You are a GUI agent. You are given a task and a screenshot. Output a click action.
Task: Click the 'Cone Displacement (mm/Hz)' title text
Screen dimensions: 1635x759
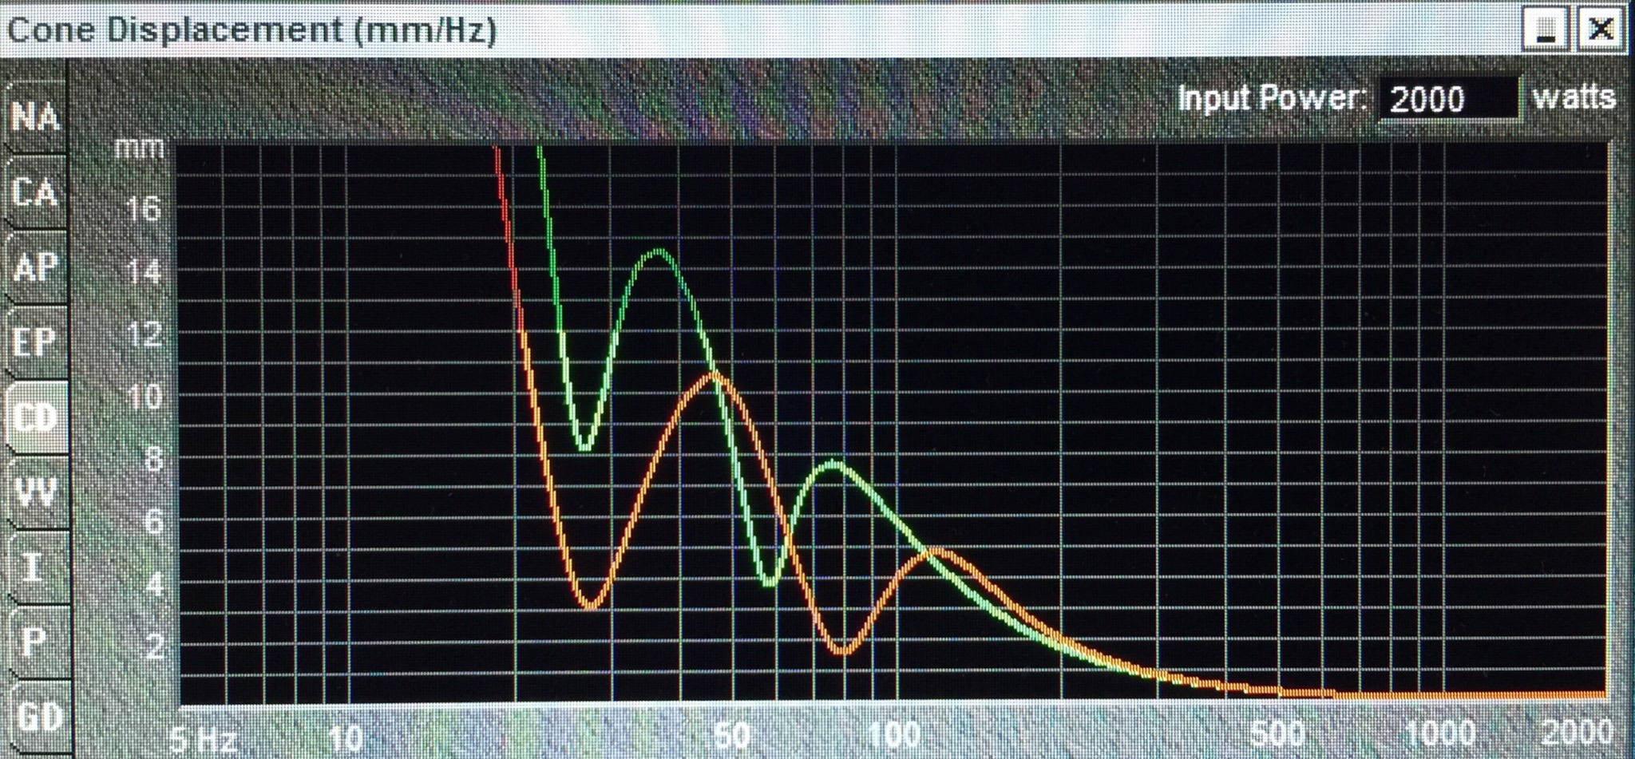(252, 30)
